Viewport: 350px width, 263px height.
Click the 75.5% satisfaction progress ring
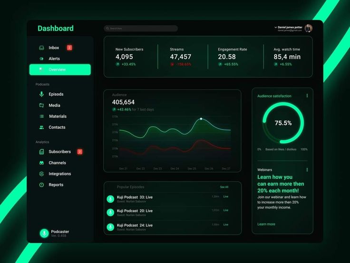[283, 123]
